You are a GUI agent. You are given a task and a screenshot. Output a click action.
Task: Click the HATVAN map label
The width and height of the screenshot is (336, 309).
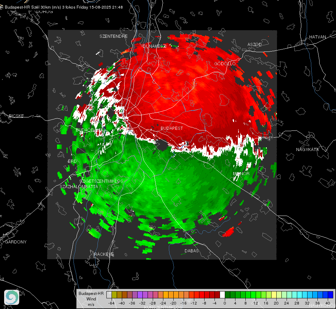pyautogui.click(x=317, y=37)
